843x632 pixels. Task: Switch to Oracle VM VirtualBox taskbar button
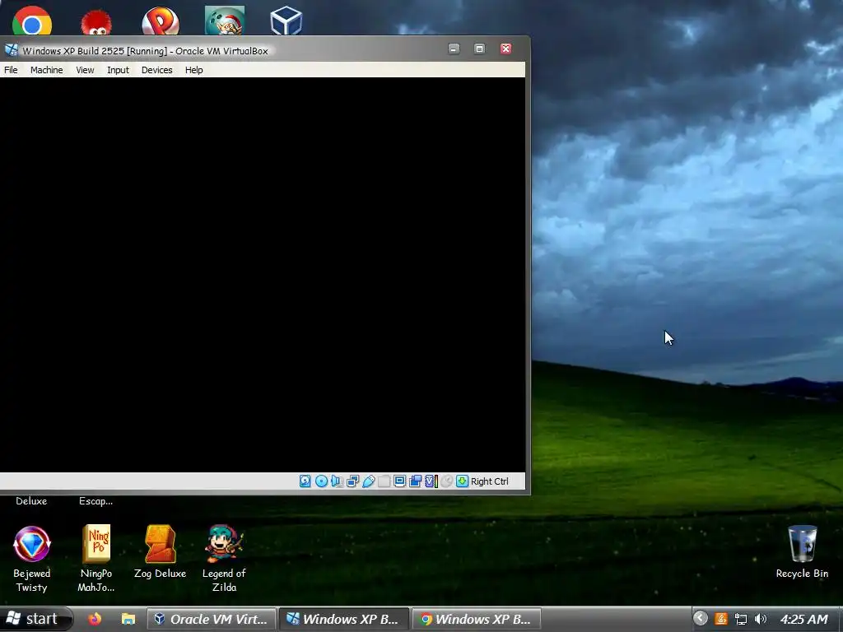tap(212, 619)
